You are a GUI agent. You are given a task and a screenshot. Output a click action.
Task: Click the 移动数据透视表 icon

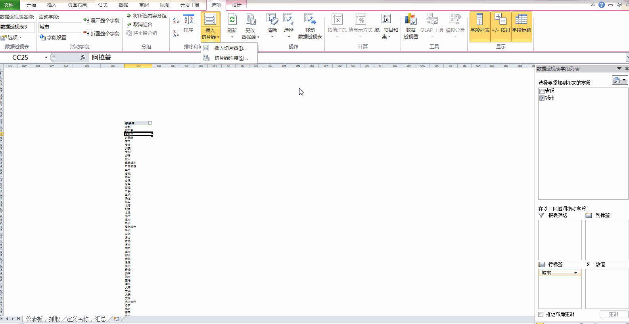click(x=310, y=20)
